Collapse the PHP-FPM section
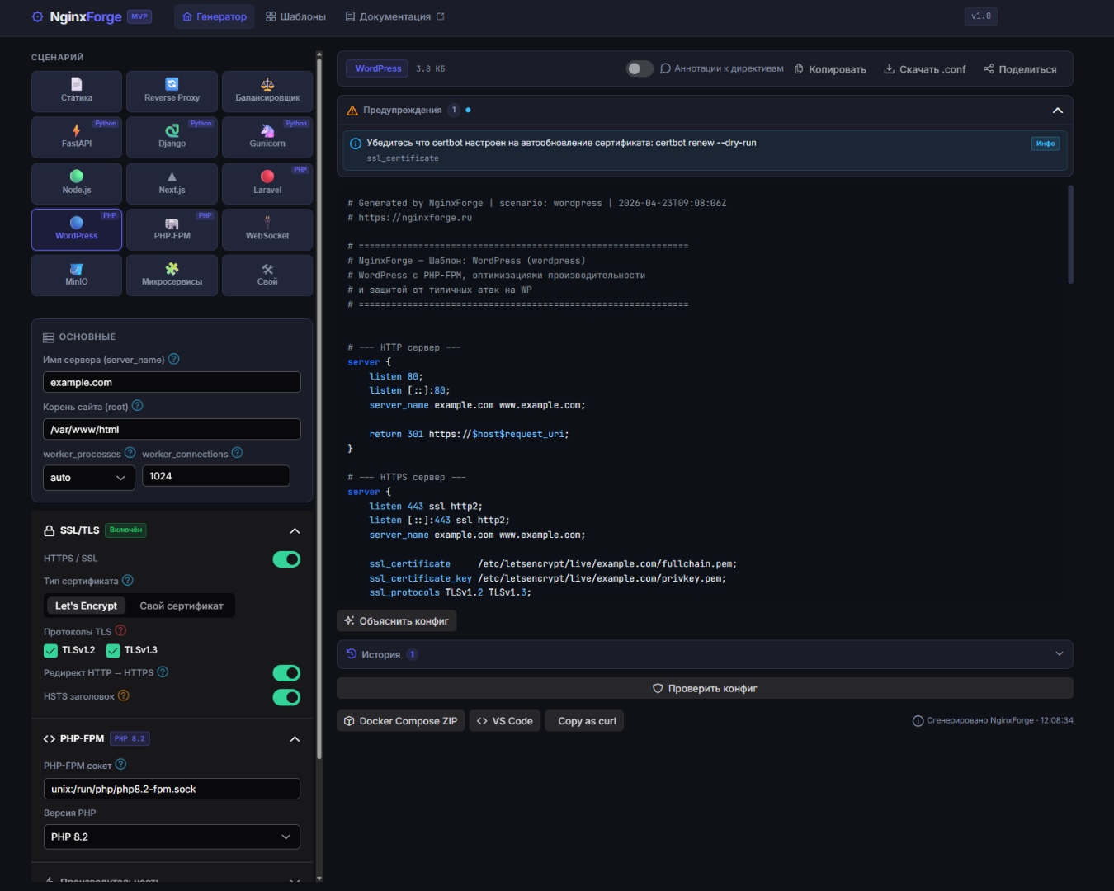 click(x=295, y=739)
